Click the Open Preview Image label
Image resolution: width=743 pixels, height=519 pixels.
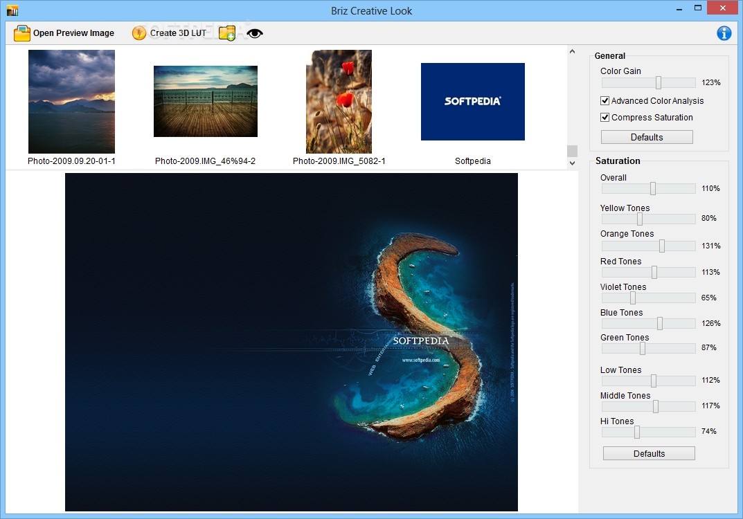73,33
